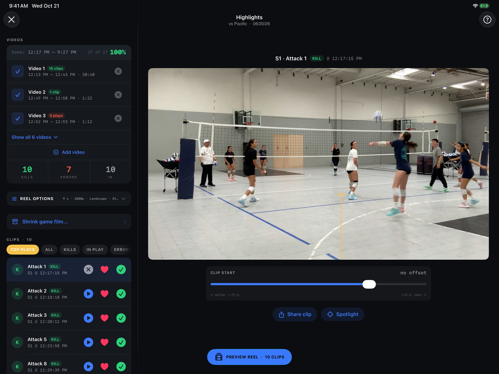This screenshot has width=499, height=374.
Task: Play the Attack 2 clip
Action: point(88,294)
